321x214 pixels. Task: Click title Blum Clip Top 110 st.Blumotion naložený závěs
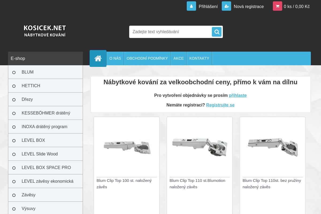point(197,184)
